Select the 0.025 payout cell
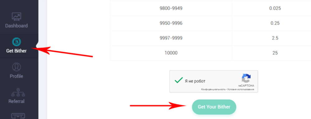This screenshot has height=119, width=311. tap(272, 8)
